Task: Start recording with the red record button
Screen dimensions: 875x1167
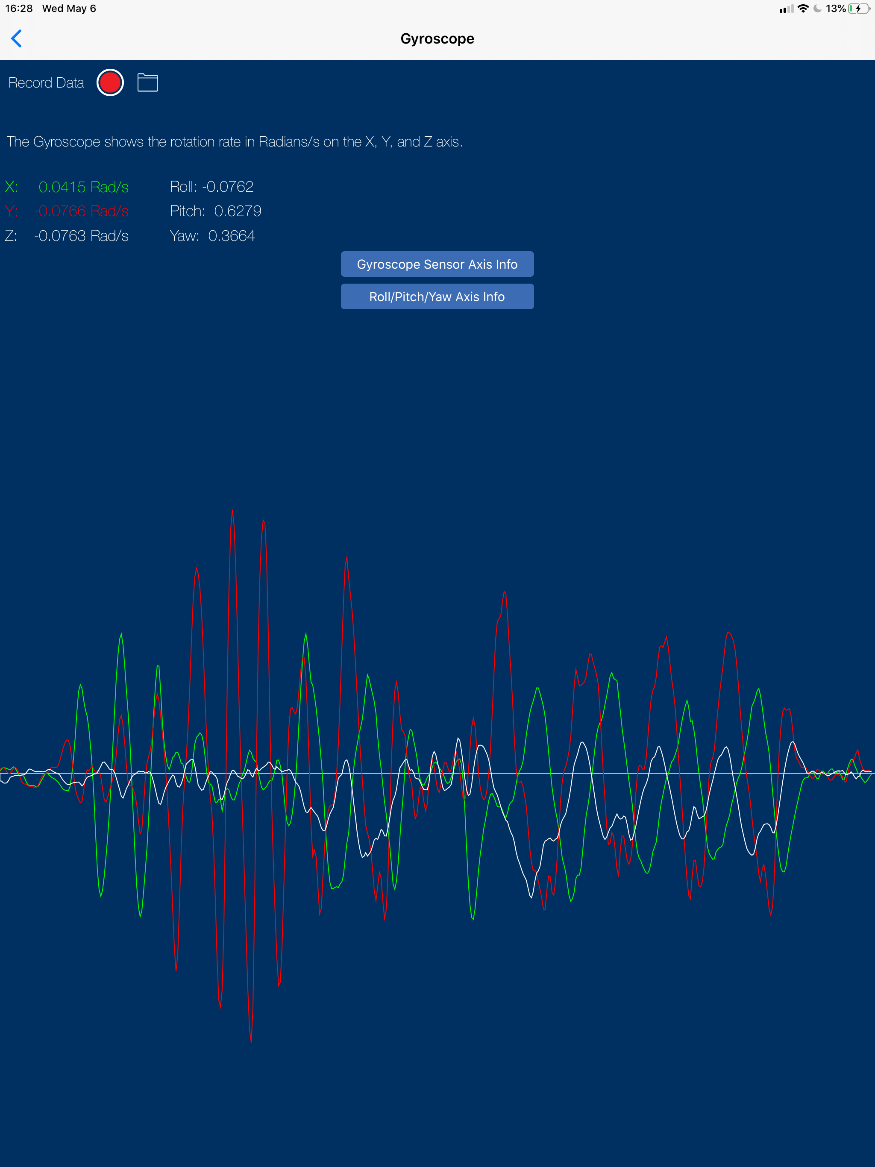Action: coord(110,83)
